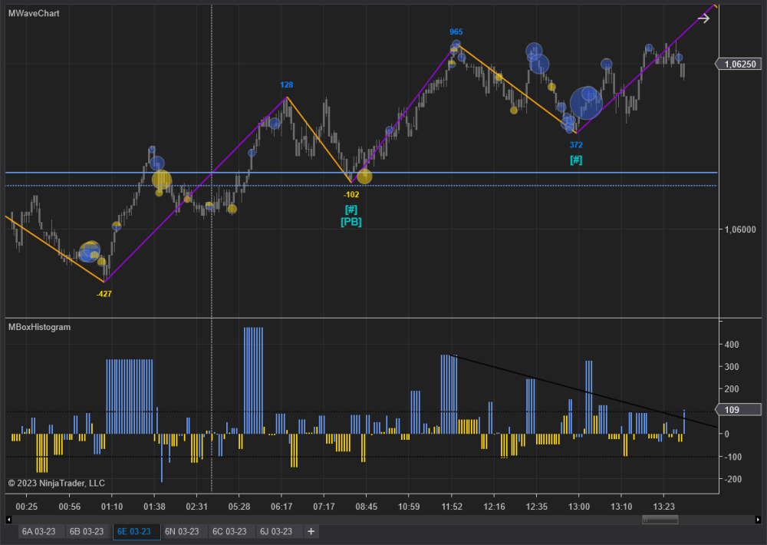
Task: Switch to the 6A 03-23 tab
Action: pos(38,531)
